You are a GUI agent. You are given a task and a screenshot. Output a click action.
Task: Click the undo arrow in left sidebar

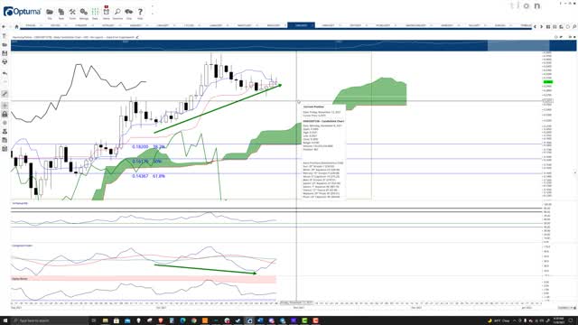[5, 73]
